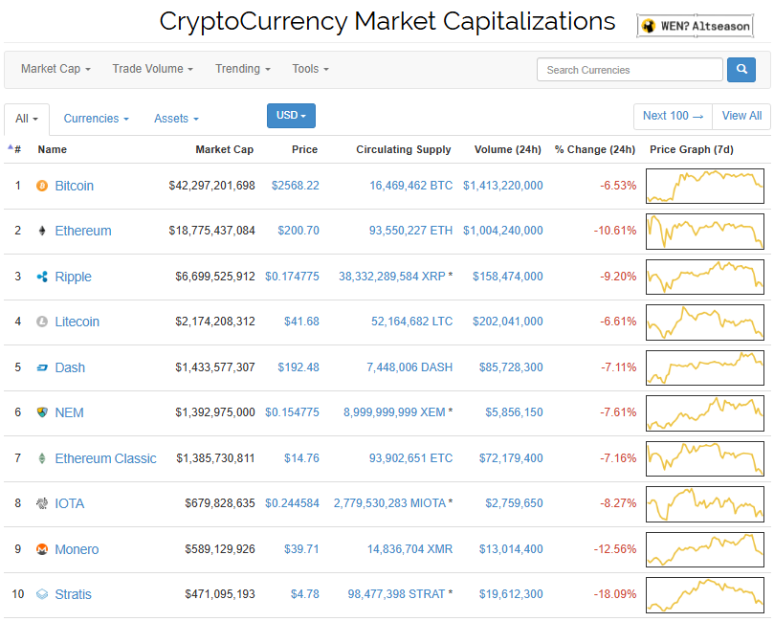The height and width of the screenshot is (622, 774).
Task: Open Litecoin 7d price graph
Action: pos(705,322)
